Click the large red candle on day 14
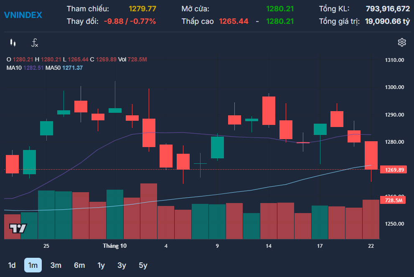The height and width of the screenshot is (277, 414). point(269,111)
